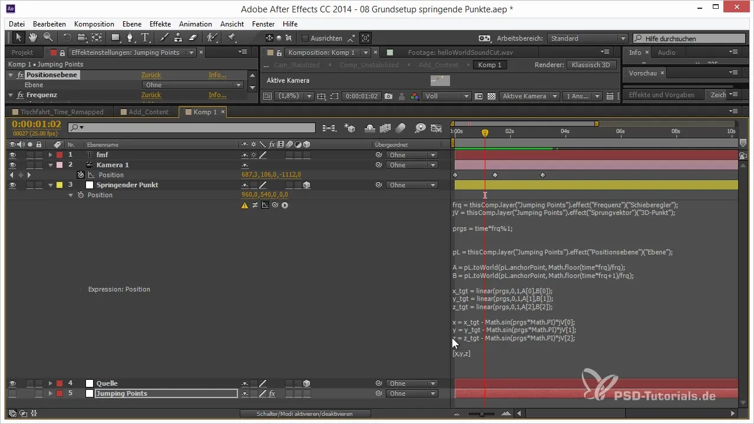Show the expression post-graph icon
Viewport: 754px width, 424px height.
pyautogui.click(x=265, y=206)
